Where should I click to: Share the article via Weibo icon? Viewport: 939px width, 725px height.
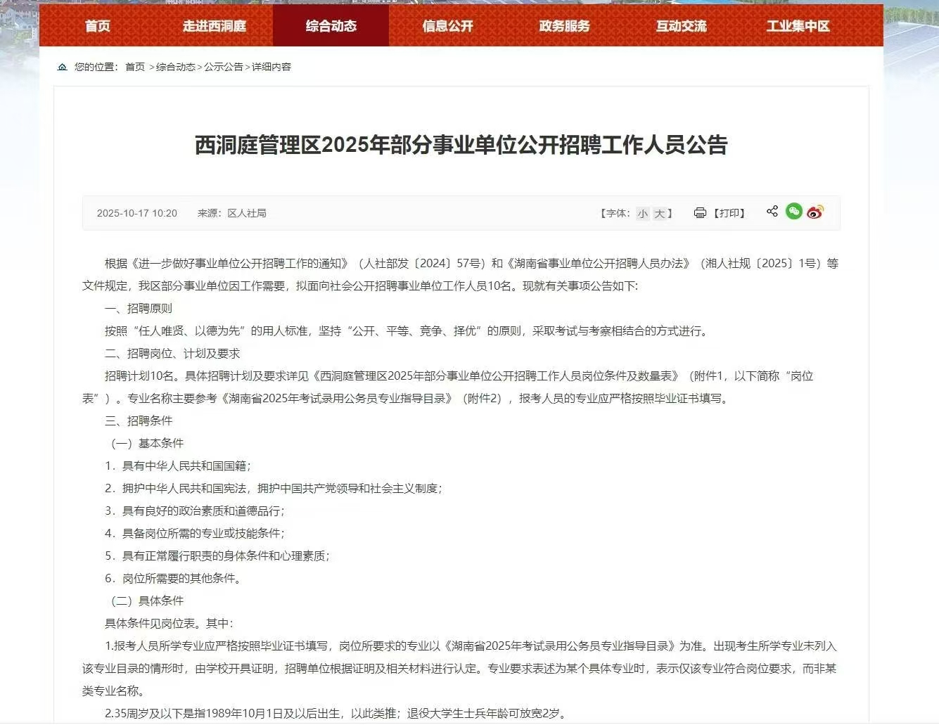click(815, 212)
